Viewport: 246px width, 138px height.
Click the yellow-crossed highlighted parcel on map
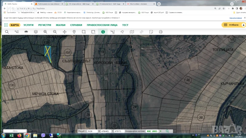click(48, 52)
